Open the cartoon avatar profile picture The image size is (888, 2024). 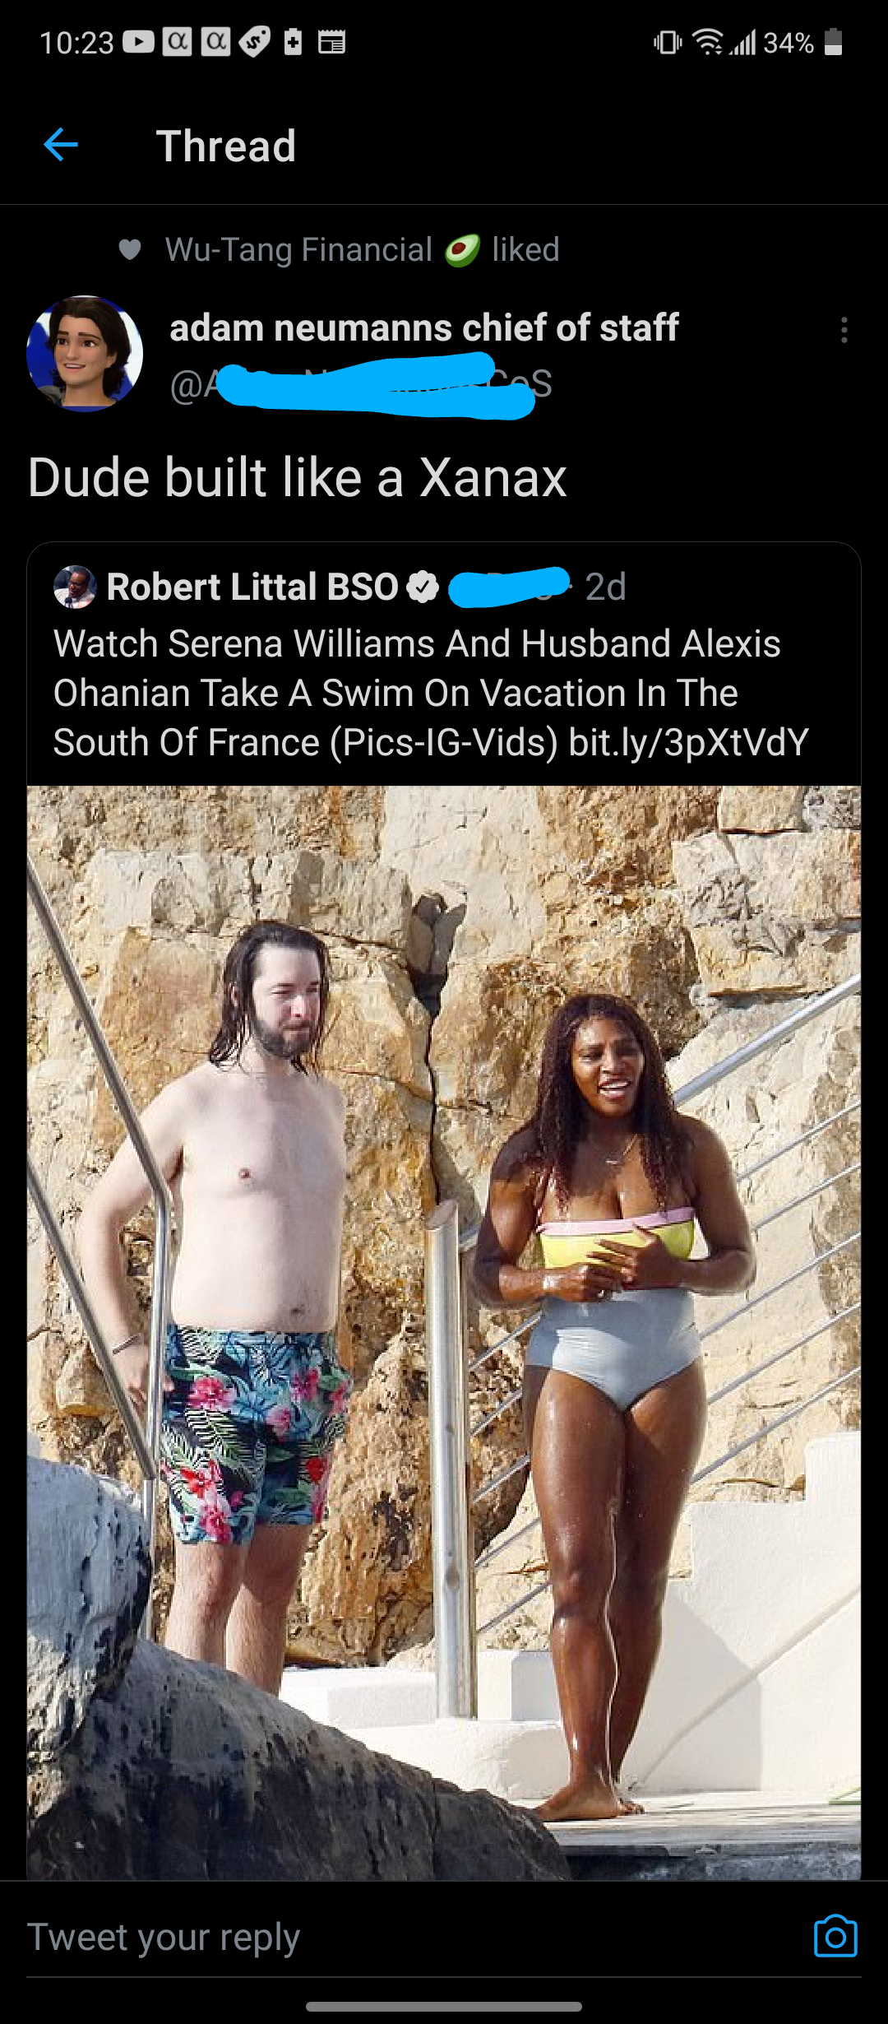point(85,353)
